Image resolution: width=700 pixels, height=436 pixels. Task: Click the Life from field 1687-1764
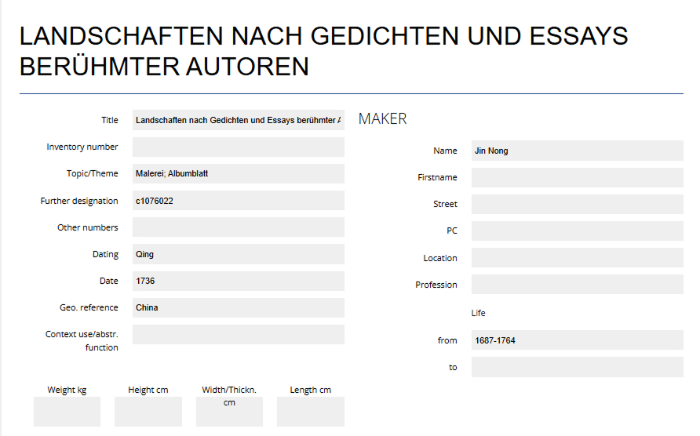tap(577, 340)
